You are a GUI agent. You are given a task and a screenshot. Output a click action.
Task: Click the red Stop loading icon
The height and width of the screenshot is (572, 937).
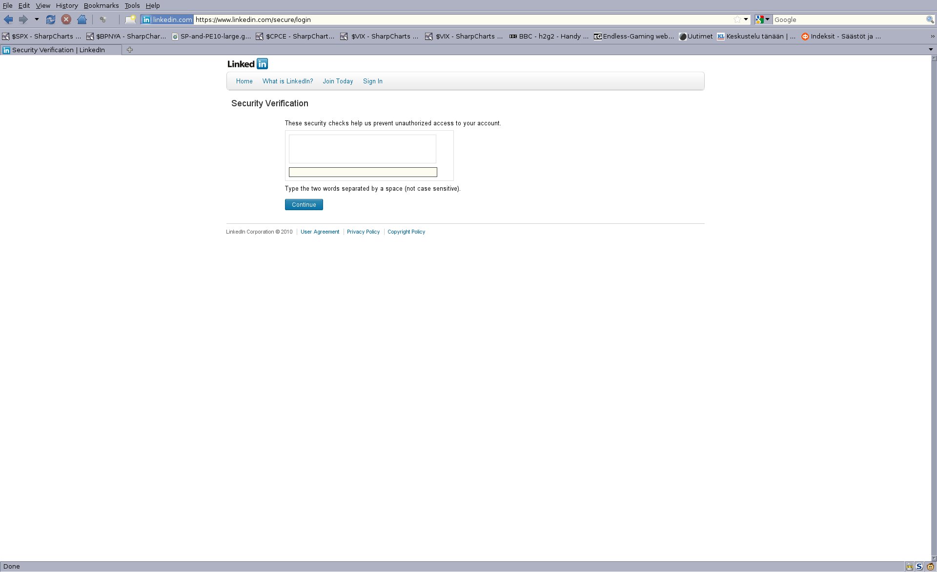click(x=66, y=20)
